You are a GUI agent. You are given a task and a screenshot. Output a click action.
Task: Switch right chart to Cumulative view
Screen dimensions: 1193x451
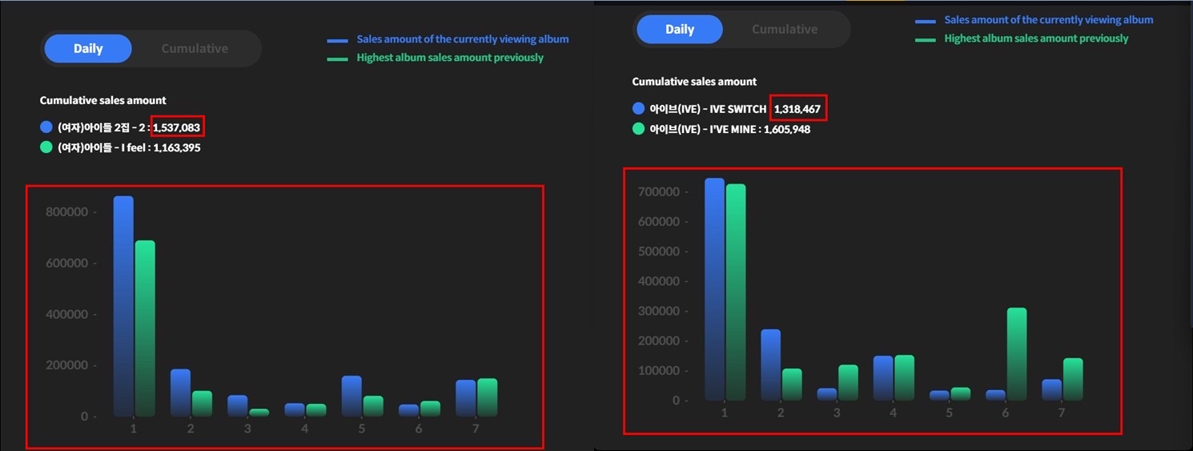click(x=785, y=30)
